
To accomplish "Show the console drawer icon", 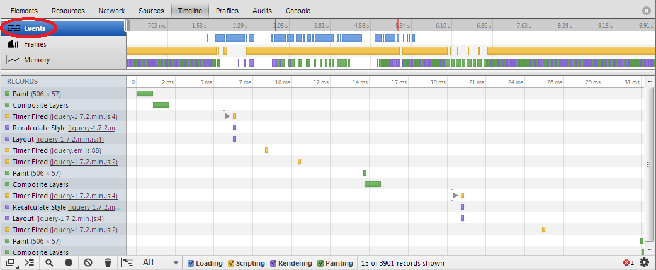I will click(30, 263).
